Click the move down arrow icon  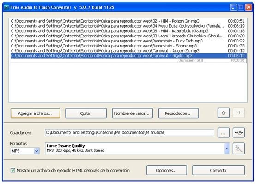[238, 113]
